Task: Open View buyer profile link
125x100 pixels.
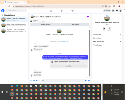Action: [x=64, y=41]
